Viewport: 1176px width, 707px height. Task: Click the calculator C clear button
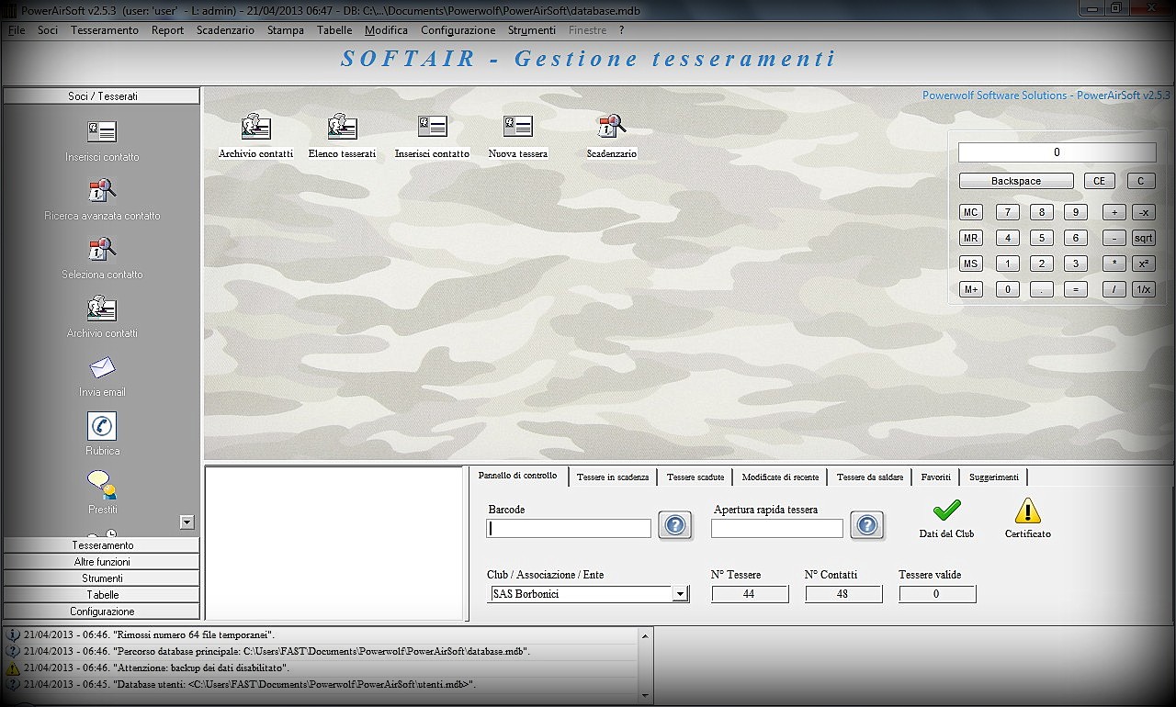tap(1141, 181)
